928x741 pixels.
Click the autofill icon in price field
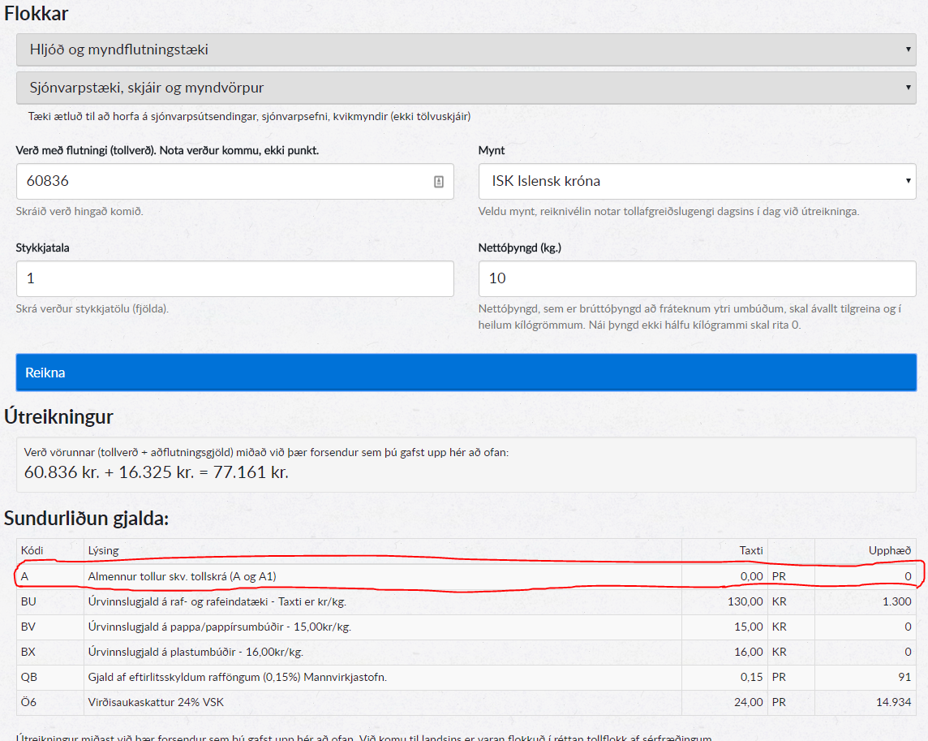438,182
